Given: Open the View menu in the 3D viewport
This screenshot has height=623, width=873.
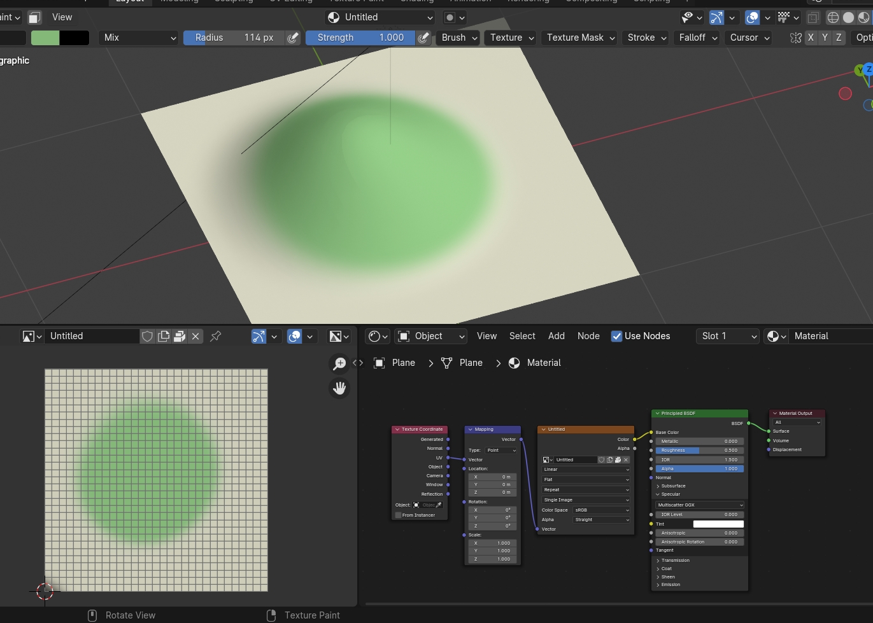Looking at the screenshot, I should coord(62,17).
